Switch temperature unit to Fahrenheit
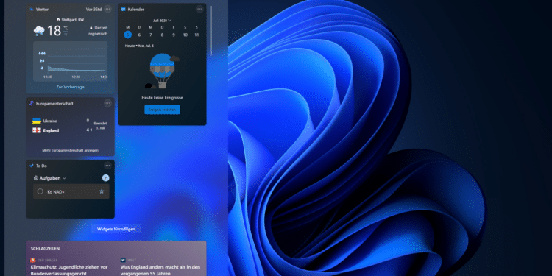Image resolution: width=552 pixels, height=276 pixels. 66,35
